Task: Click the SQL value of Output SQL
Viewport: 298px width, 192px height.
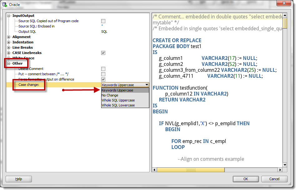Action: (104, 32)
